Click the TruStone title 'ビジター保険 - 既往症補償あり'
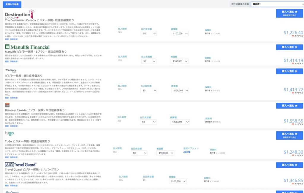The height and width of the screenshot is (193, 304). click(24, 76)
